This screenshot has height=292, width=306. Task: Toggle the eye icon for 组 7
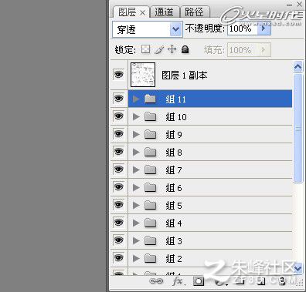click(118, 169)
